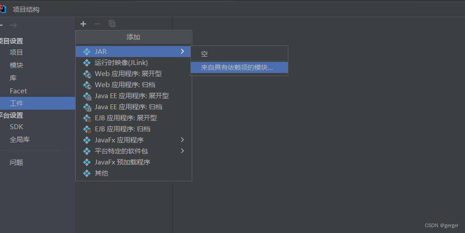Select Java EE 应用程序: 展开型 entry
Image resolution: width=465 pixels, height=233 pixels.
[133, 96]
